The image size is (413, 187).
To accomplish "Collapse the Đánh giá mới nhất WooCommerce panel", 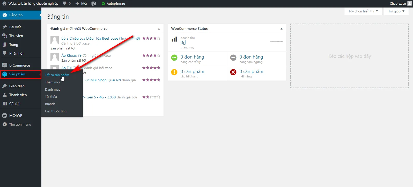I will [x=159, y=29].
